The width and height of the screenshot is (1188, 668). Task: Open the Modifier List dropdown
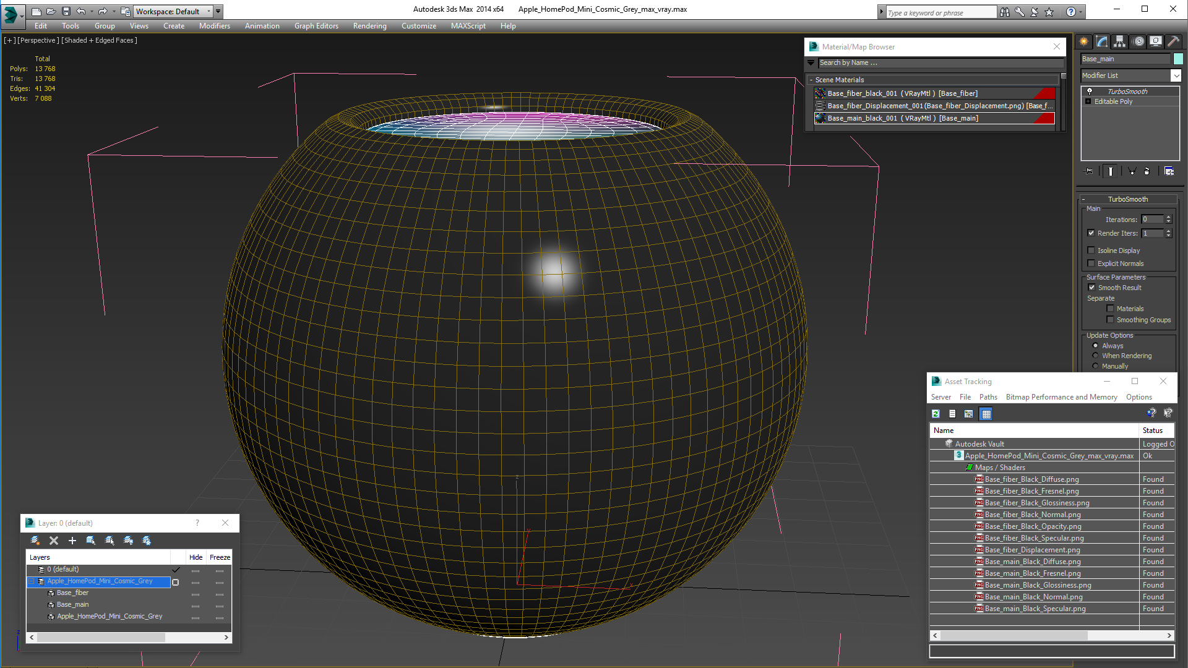click(x=1176, y=75)
